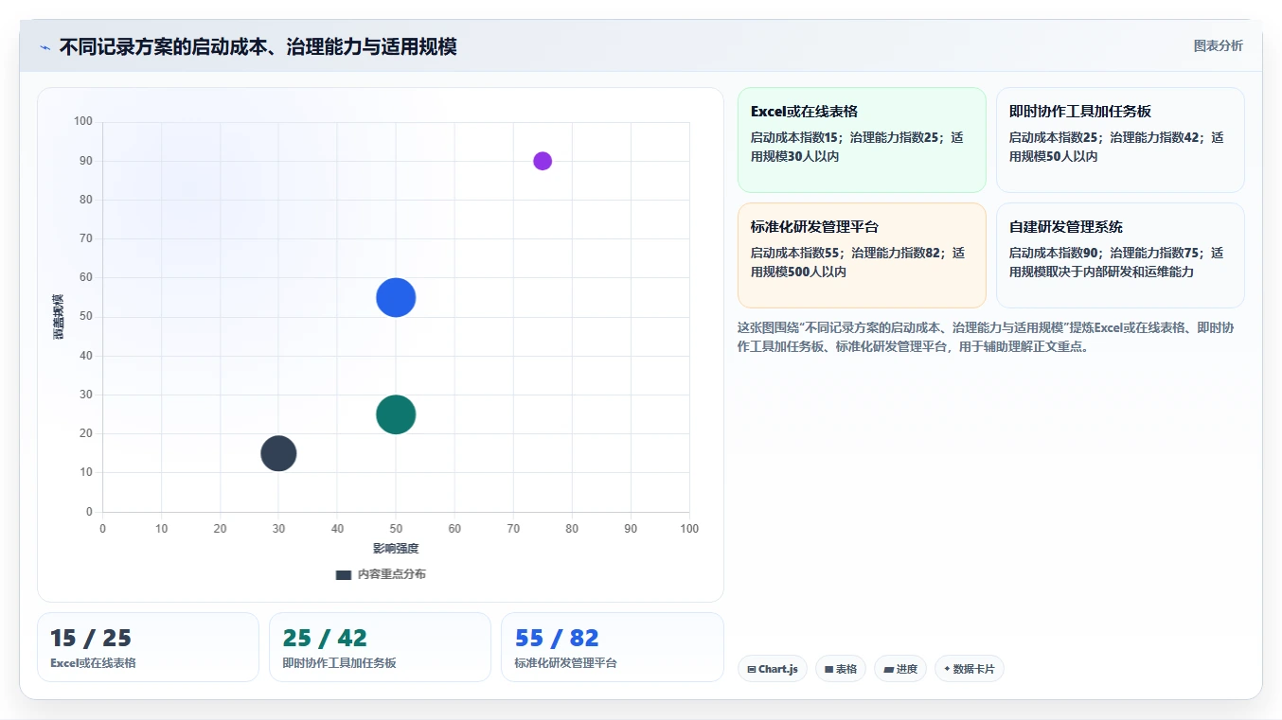The height and width of the screenshot is (720, 1282).
Task: Click the Chart.js tag chip
Action: 772,669
